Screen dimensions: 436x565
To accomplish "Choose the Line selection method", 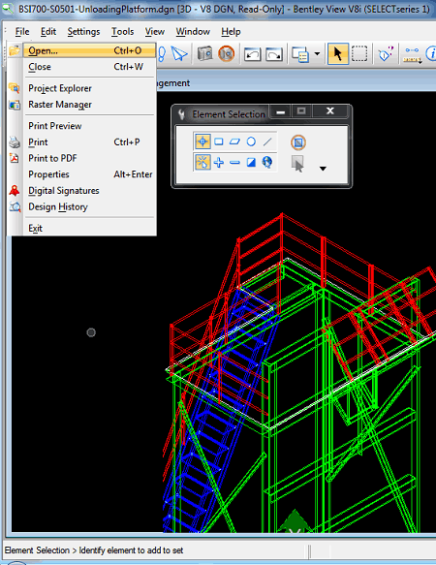I will pos(267,141).
